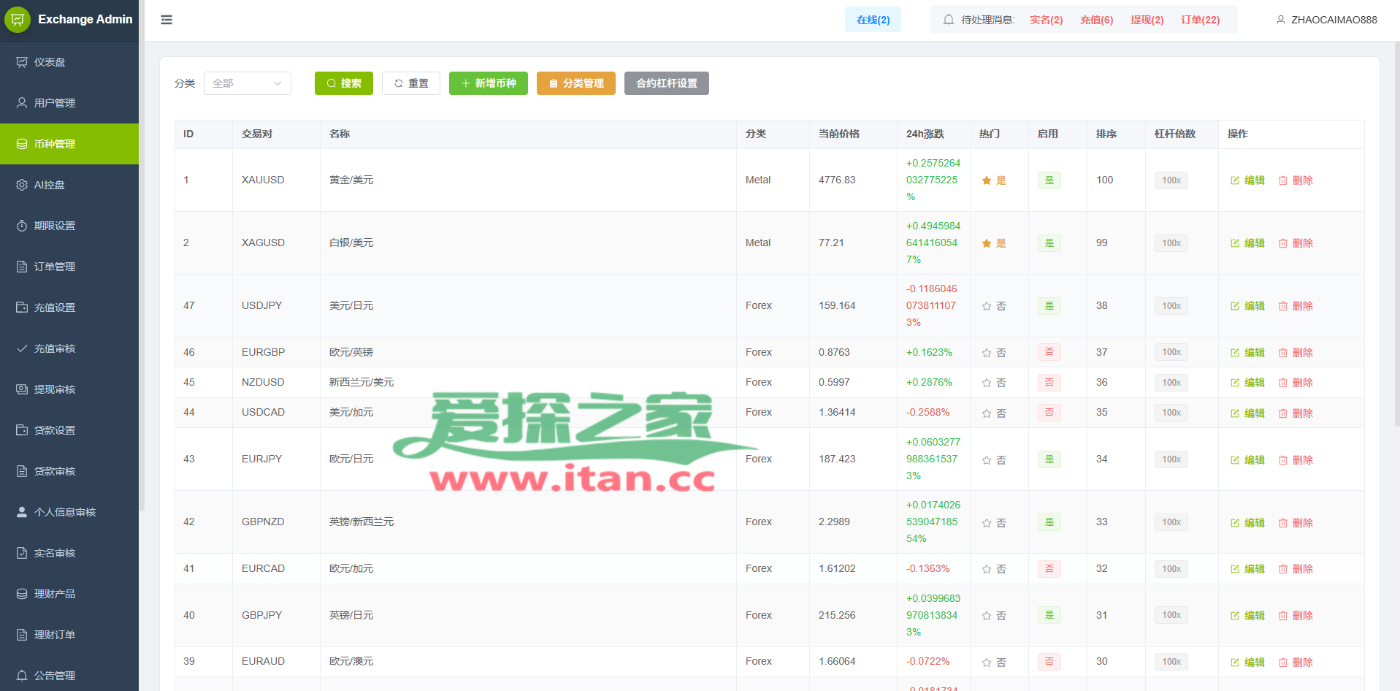
Task: Select 币种管理 in the sidebar
Action: click(69, 144)
